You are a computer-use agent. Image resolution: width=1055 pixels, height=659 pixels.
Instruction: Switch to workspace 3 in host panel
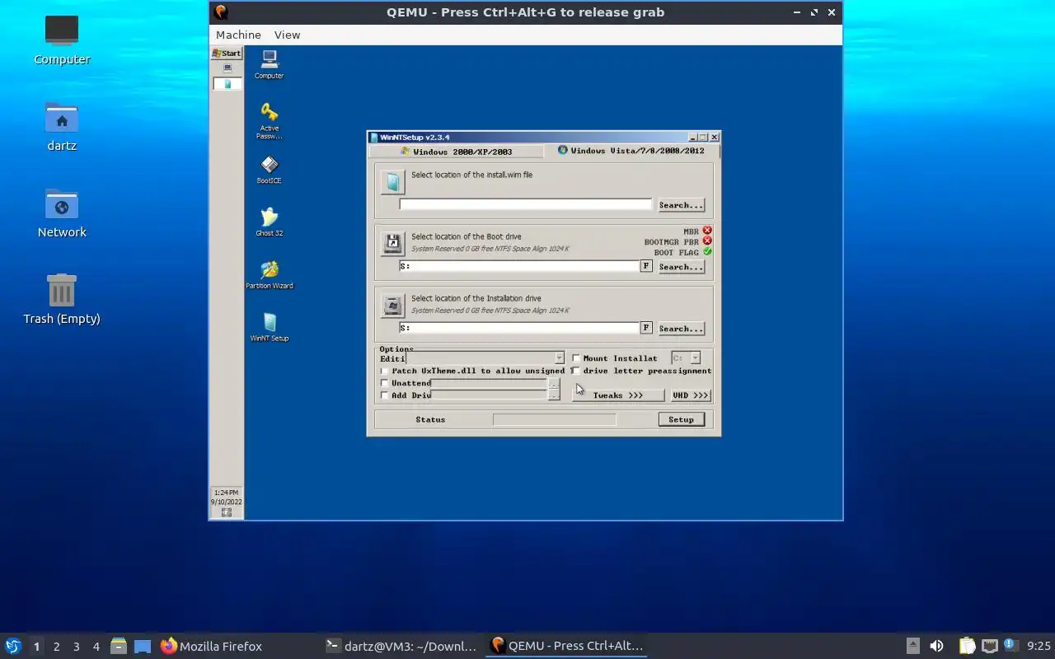(76, 647)
